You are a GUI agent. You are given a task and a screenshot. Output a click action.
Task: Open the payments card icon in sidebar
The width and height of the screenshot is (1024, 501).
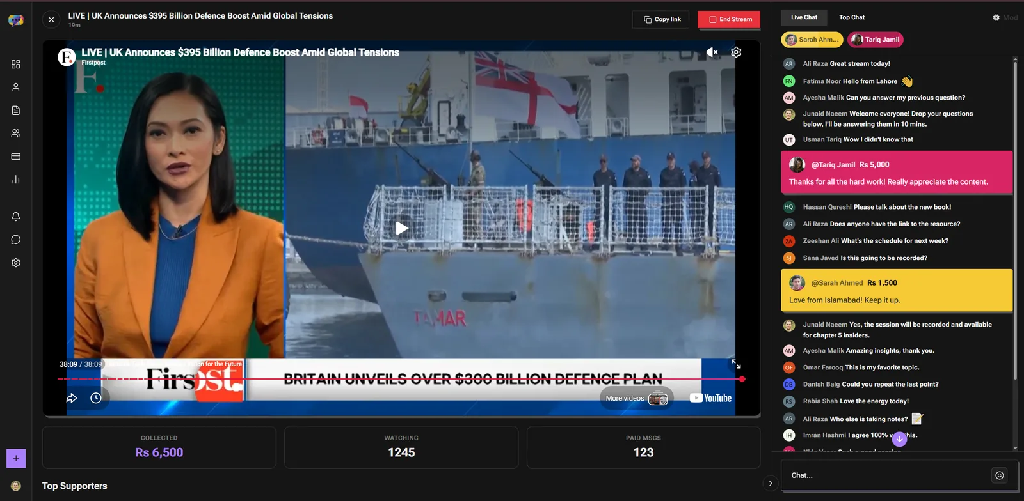click(x=16, y=157)
